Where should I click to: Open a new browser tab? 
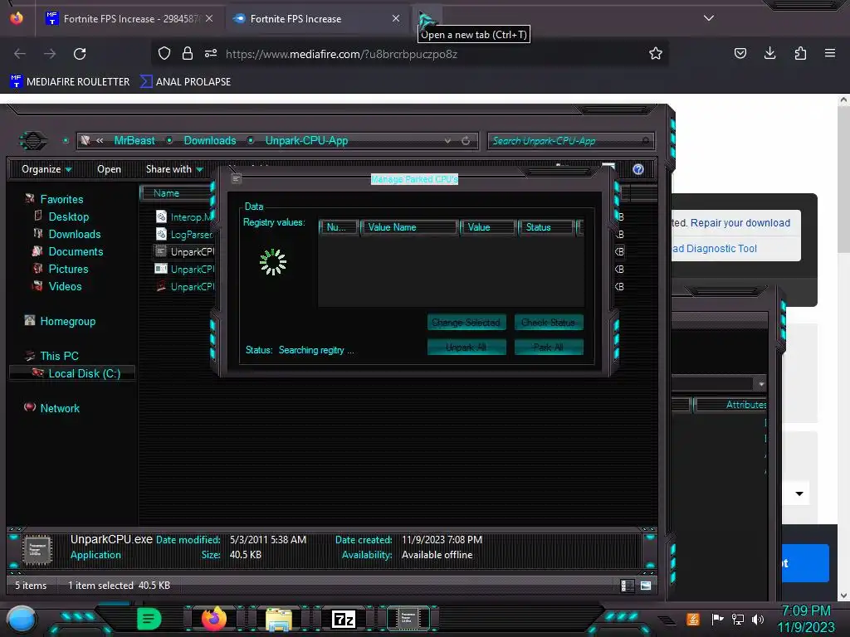(427, 19)
